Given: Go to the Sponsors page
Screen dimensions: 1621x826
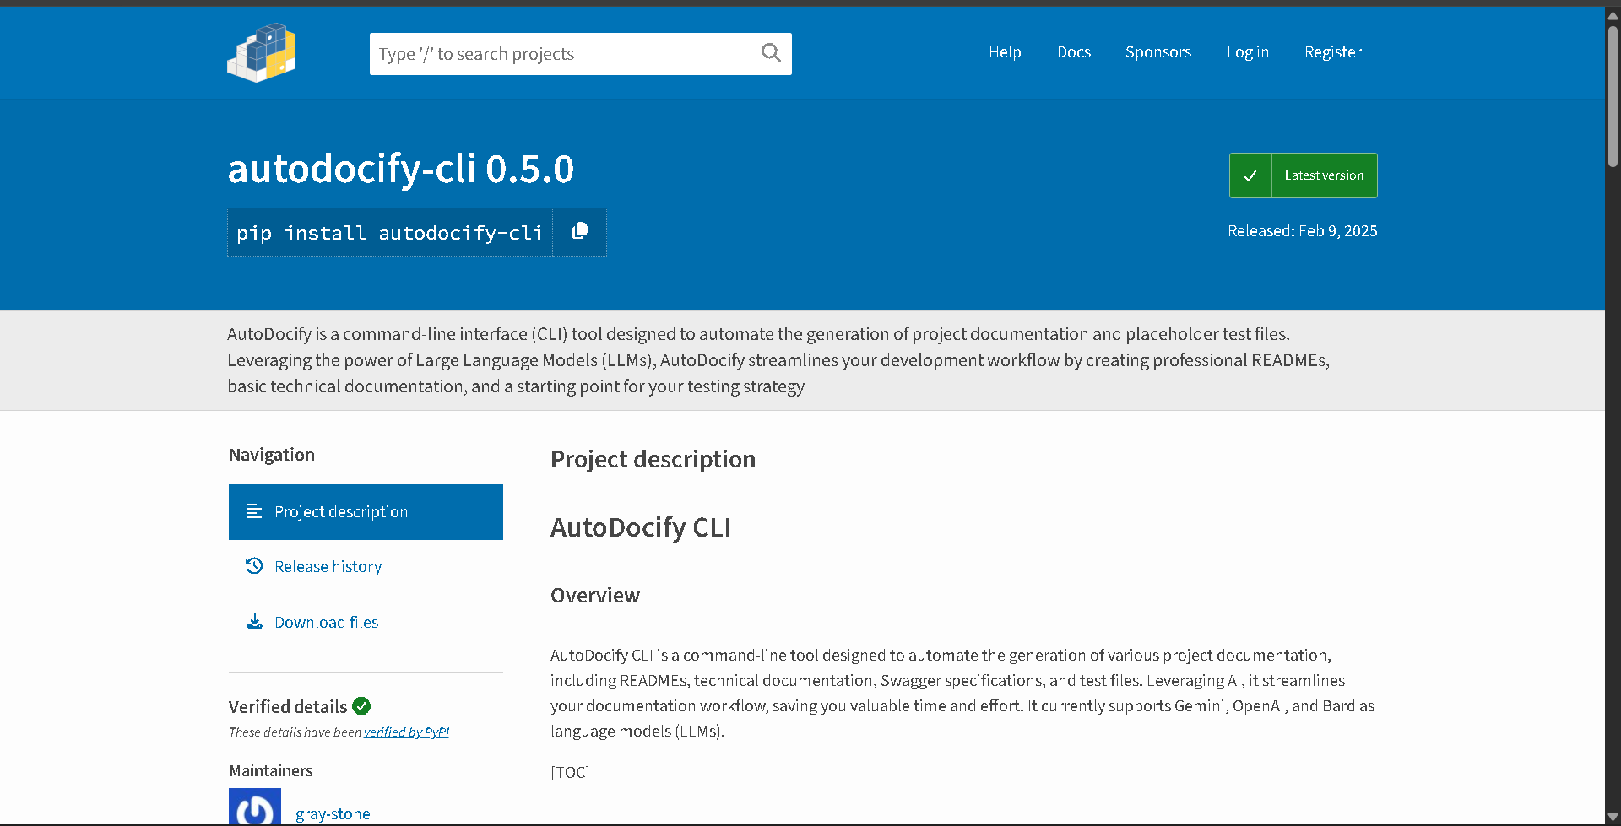Looking at the screenshot, I should [1158, 52].
